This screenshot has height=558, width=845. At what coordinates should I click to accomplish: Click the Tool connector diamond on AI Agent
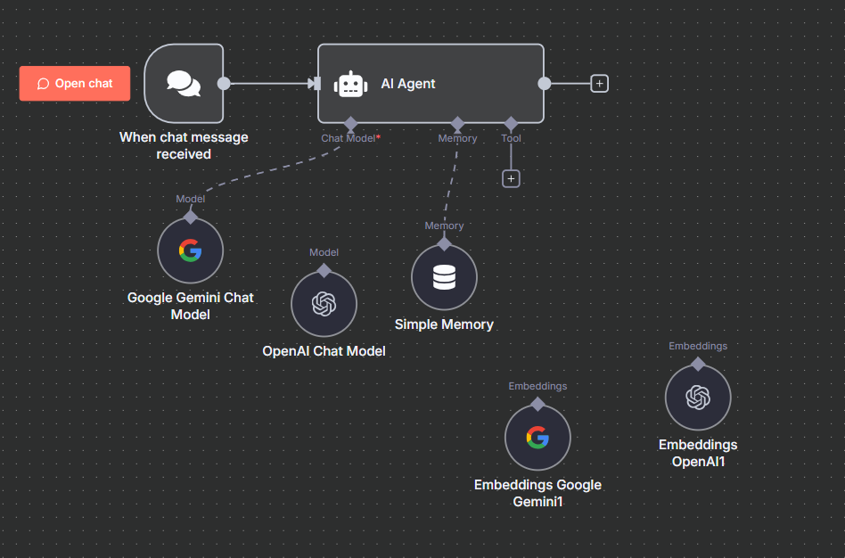511,123
